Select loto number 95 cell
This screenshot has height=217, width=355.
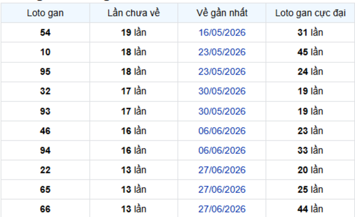pyautogui.click(x=45, y=72)
